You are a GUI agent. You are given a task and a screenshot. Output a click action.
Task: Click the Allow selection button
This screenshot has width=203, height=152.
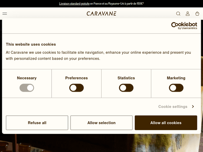tap(101, 123)
